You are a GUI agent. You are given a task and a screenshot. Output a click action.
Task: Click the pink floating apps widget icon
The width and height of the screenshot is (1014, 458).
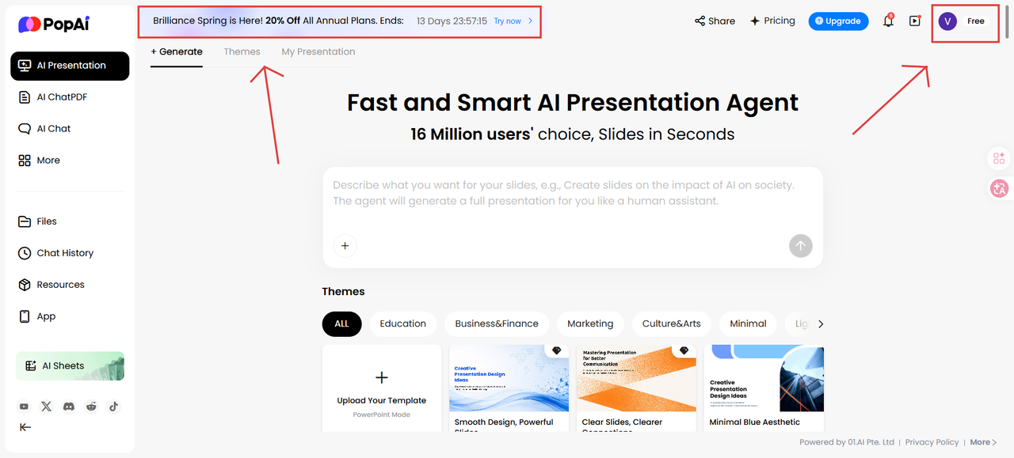tap(999, 158)
